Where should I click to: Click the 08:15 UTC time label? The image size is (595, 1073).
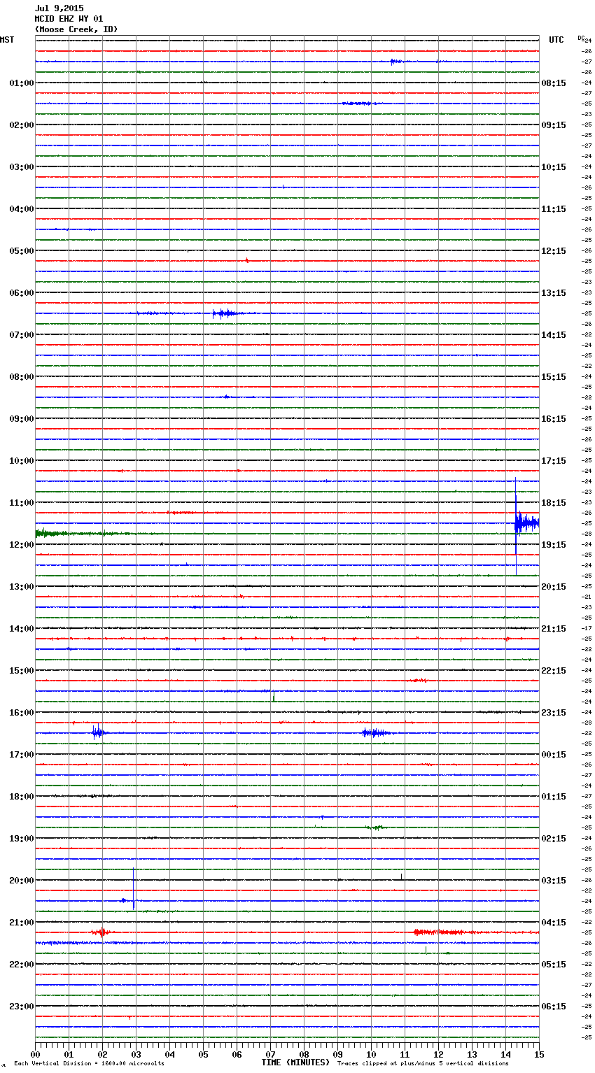(554, 83)
